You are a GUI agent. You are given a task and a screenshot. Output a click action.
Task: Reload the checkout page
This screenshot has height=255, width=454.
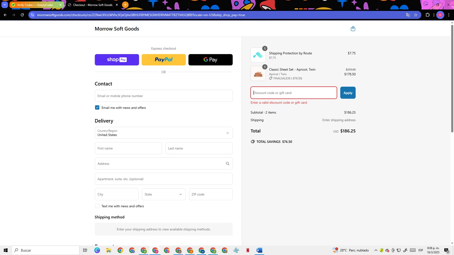point(22,15)
